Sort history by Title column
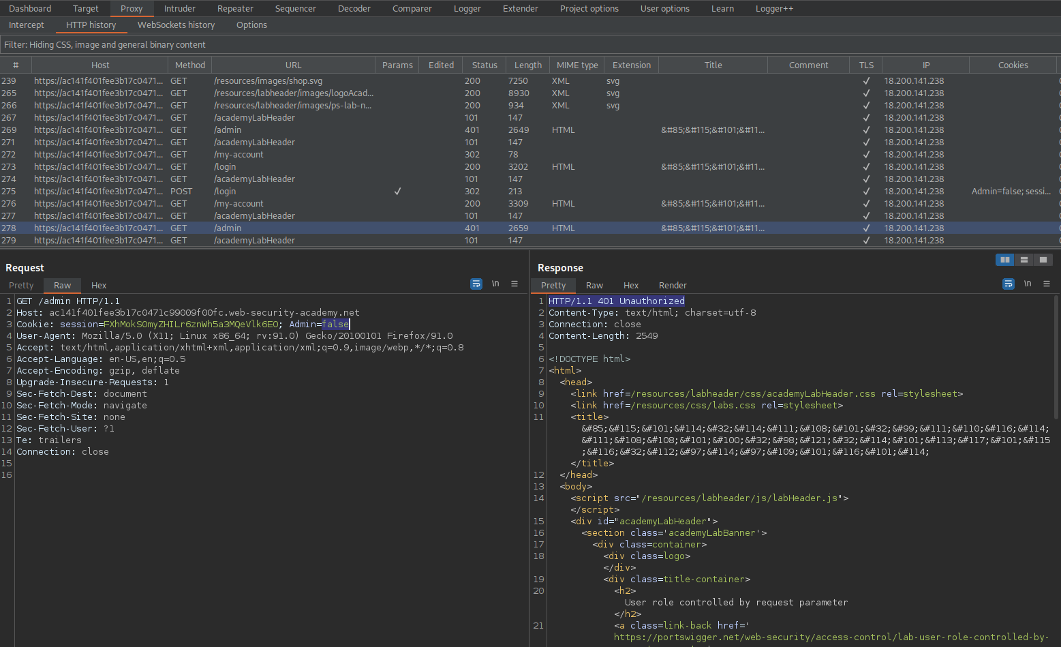Image resolution: width=1061 pixels, height=647 pixels. point(713,65)
